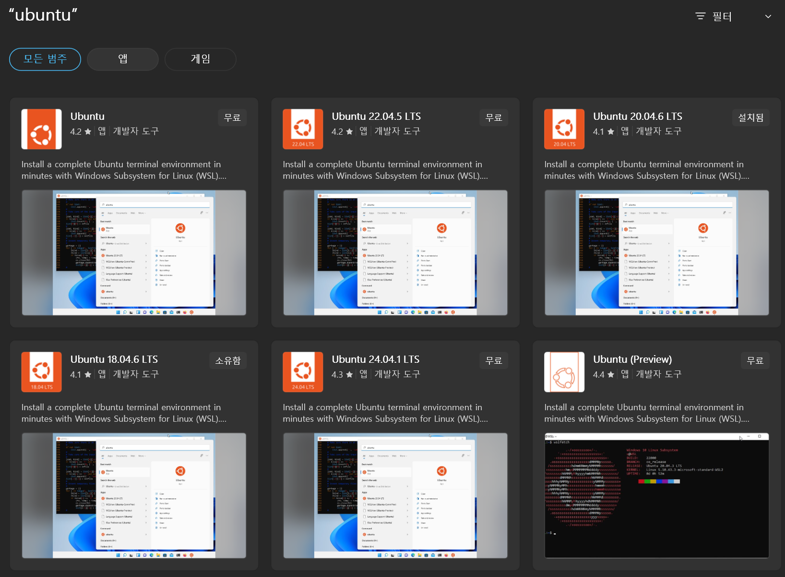This screenshot has height=577, width=785.
Task: Click the Ubuntu 18.04.6 LTS title
Action: point(114,359)
